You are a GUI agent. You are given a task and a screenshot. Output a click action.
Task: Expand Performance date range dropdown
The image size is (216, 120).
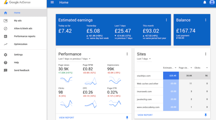point(74,59)
